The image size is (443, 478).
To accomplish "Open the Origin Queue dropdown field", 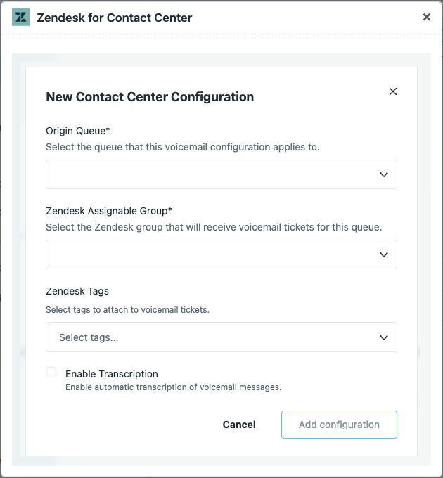I will click(211, 174).
